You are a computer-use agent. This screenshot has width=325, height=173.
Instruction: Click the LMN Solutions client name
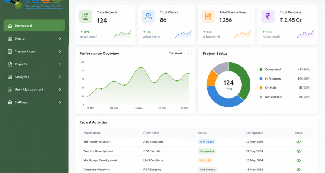tap(153, 160)
